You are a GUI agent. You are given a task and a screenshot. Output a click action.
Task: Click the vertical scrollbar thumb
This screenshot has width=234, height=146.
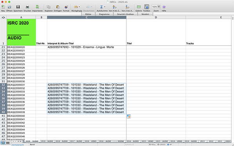tap(233, 18)
